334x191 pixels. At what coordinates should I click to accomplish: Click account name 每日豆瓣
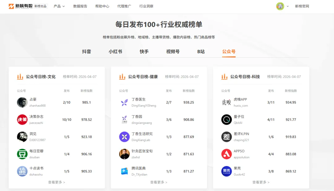(36, 151)
